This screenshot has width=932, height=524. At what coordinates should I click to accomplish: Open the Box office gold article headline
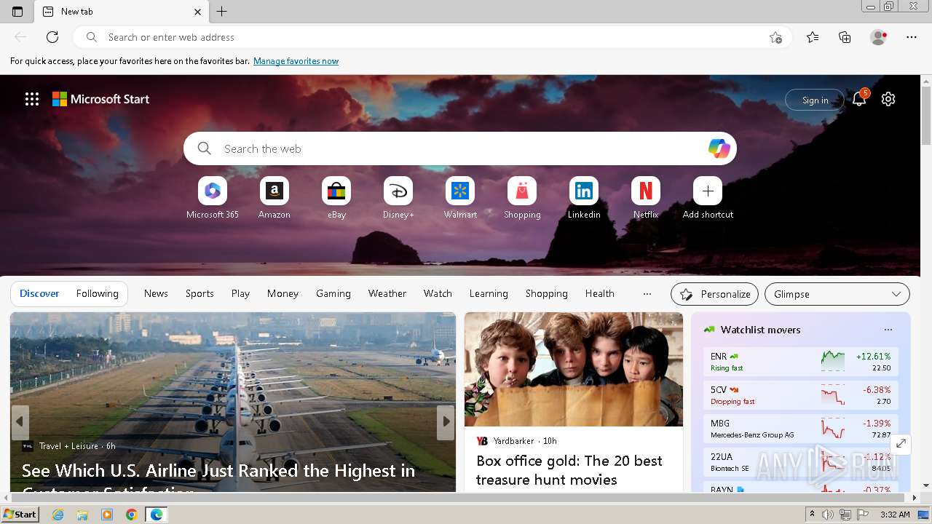[x=569, y=470]
